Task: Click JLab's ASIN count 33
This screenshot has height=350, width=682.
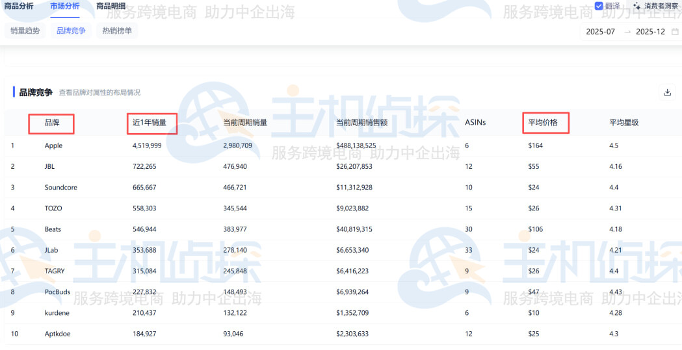Action: [469, 250]
